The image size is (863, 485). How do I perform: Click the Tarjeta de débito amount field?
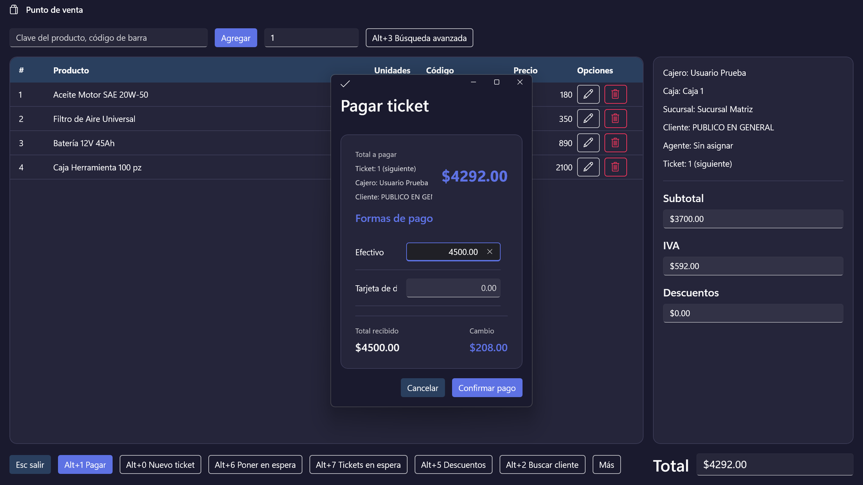(x=453, y=288)
